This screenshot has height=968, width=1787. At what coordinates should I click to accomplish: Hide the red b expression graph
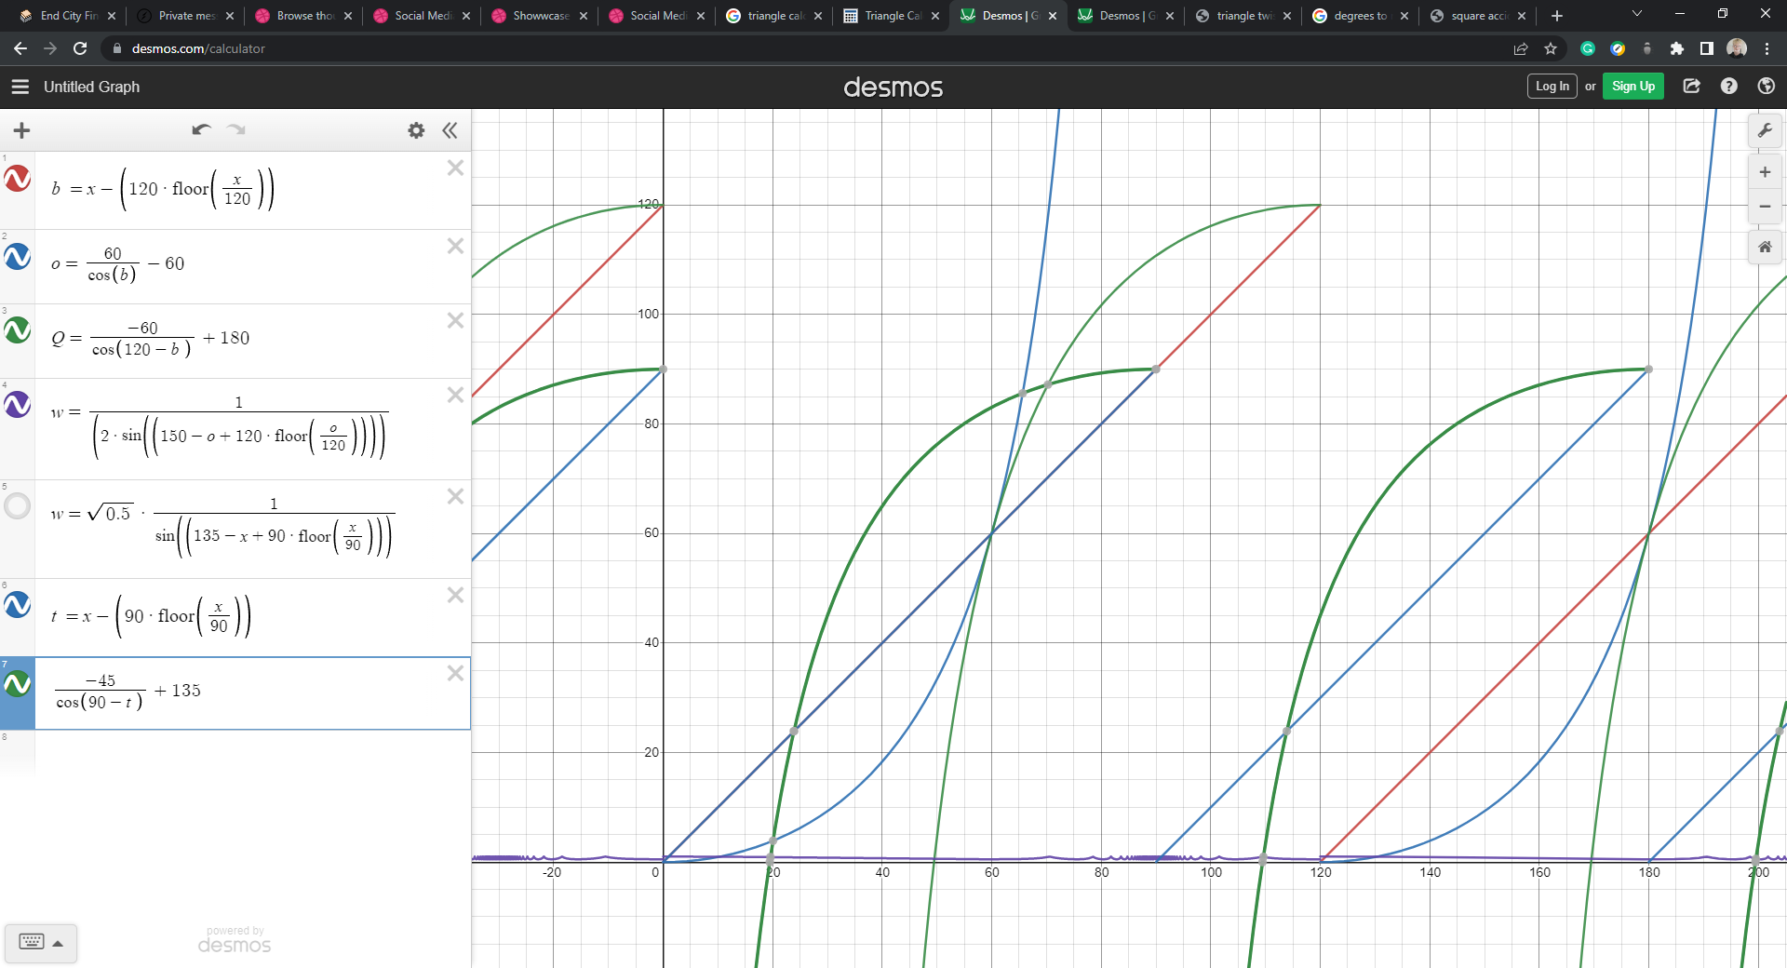[18, 179]
